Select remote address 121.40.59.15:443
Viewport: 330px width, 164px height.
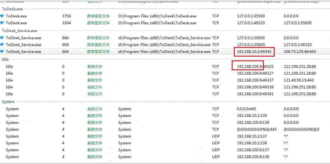pos(299,80)
